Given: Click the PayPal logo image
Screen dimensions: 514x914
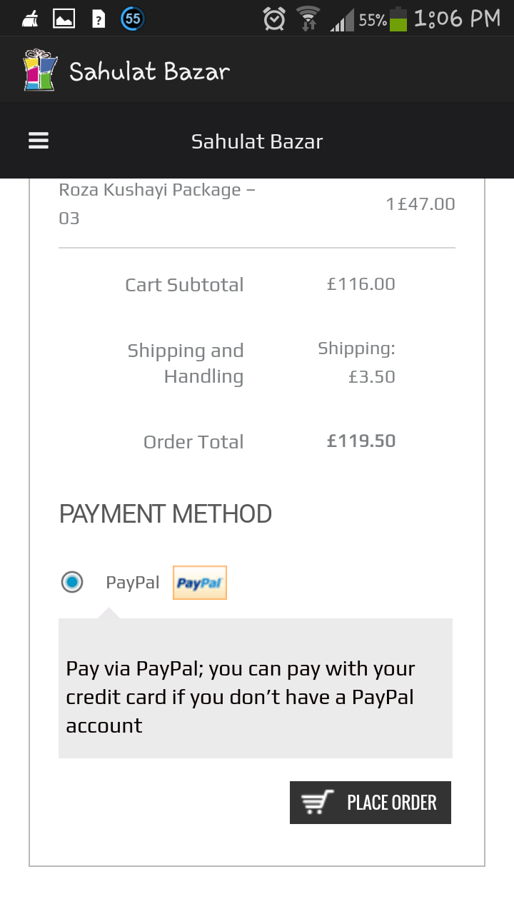Looking at the screenshot, I should click(x=200, y=583).
